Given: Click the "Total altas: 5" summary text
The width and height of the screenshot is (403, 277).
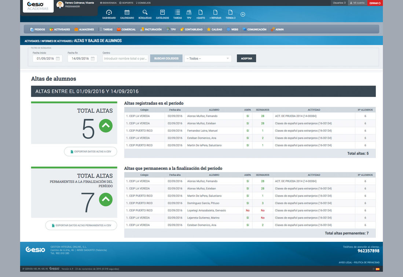Looking at the screenshot, I should pyautogui.click(x=358, y=154).
